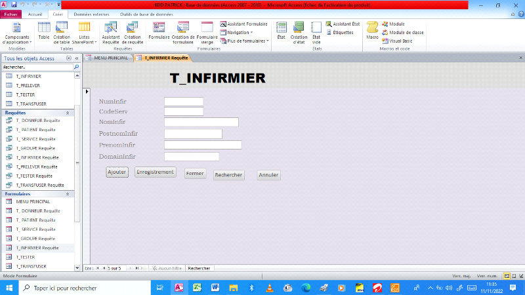
Task: Click the DomainInfir input field
Action: [x=192, y=157]
